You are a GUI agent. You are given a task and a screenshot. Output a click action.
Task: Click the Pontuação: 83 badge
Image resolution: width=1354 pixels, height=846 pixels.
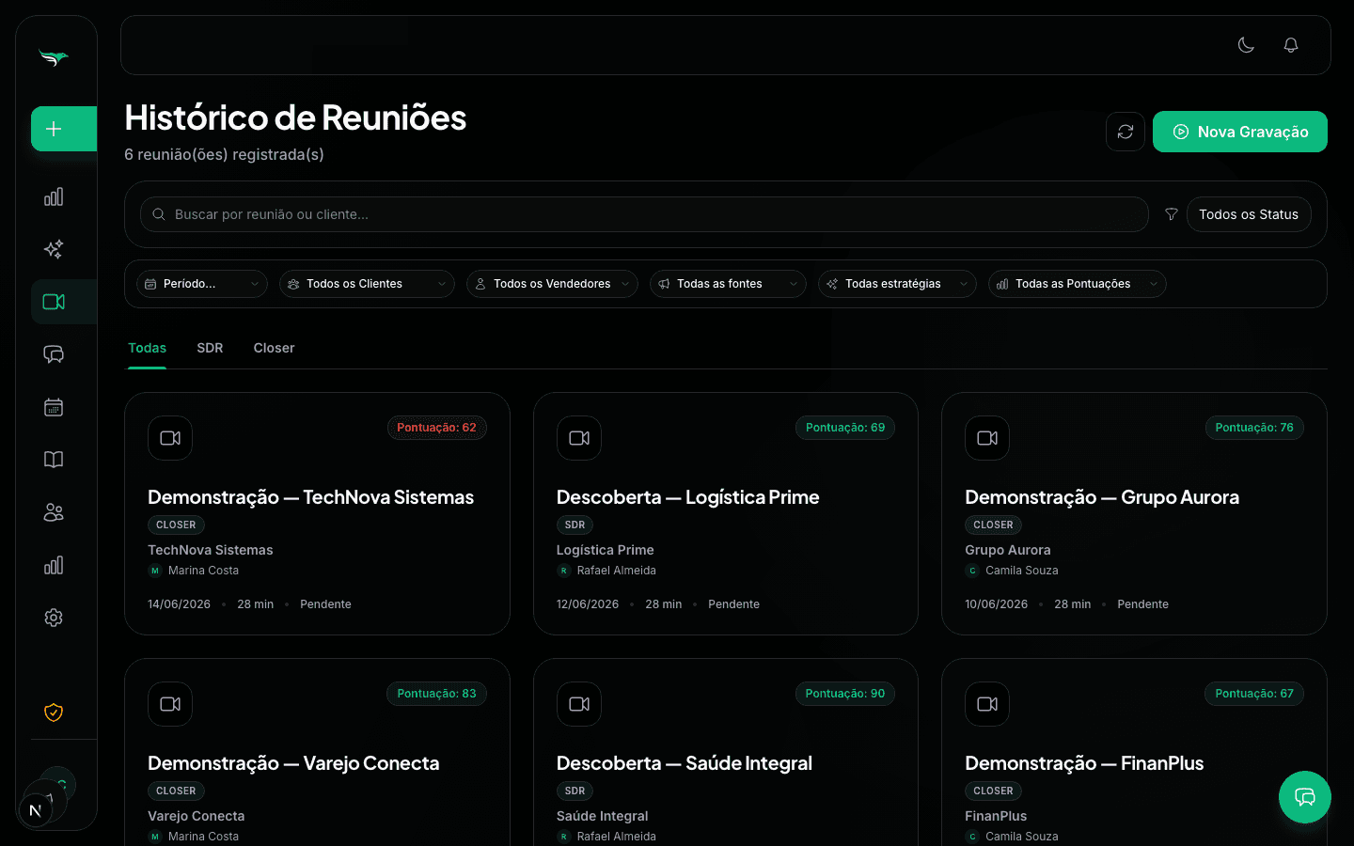coord(436,694)
